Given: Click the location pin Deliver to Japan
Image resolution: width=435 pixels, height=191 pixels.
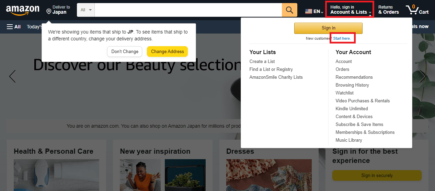Looking at the screenshot, I should 58,10.
